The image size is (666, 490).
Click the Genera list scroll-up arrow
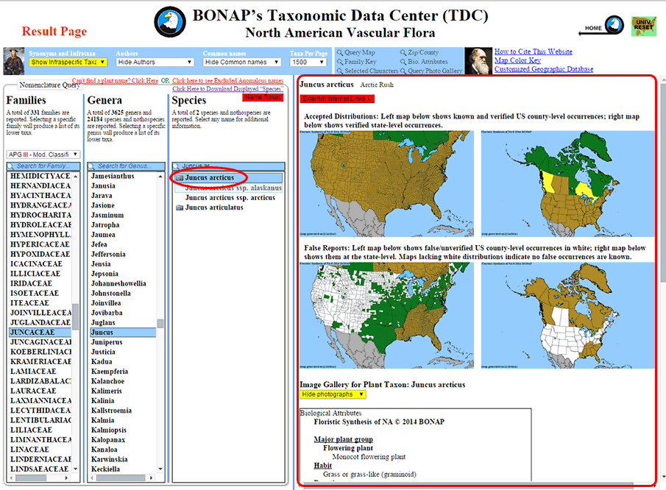(160, 177)
